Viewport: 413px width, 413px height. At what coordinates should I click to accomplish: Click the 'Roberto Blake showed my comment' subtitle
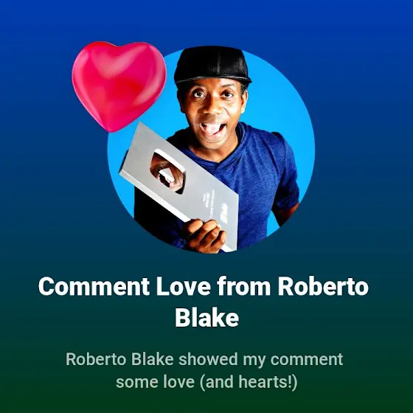tap(204, 360)
